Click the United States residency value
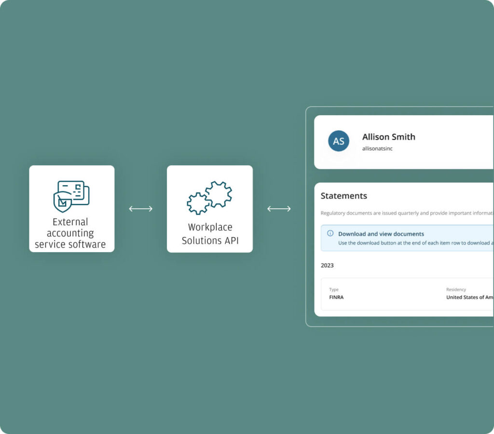Screen dimensions: 494x434 (469, 298)
